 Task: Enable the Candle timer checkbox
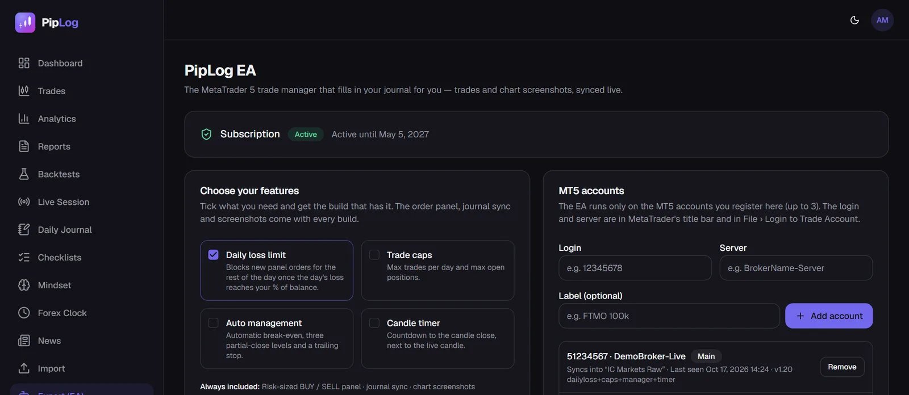coord(374,323)
